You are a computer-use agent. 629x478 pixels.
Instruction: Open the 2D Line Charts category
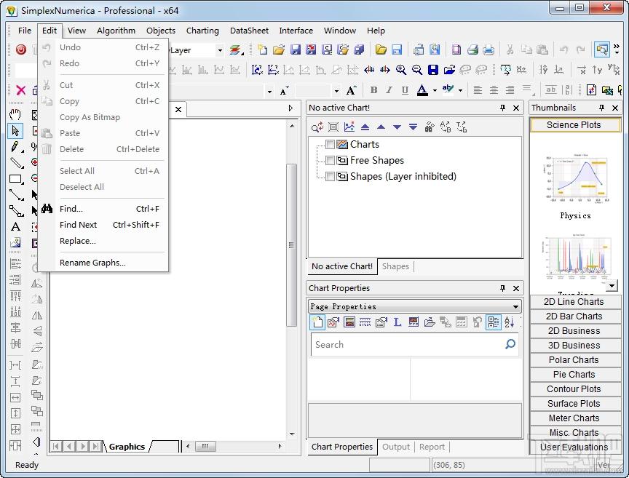click(x=574, y=301)
